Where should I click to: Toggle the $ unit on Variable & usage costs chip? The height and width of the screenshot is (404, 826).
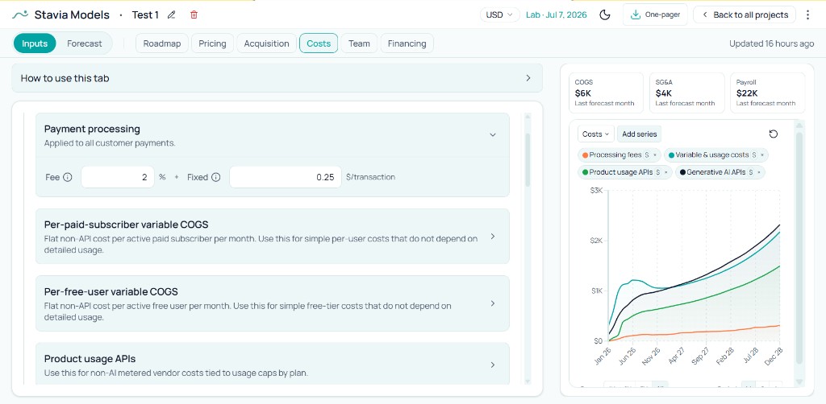tap(754, 155)
